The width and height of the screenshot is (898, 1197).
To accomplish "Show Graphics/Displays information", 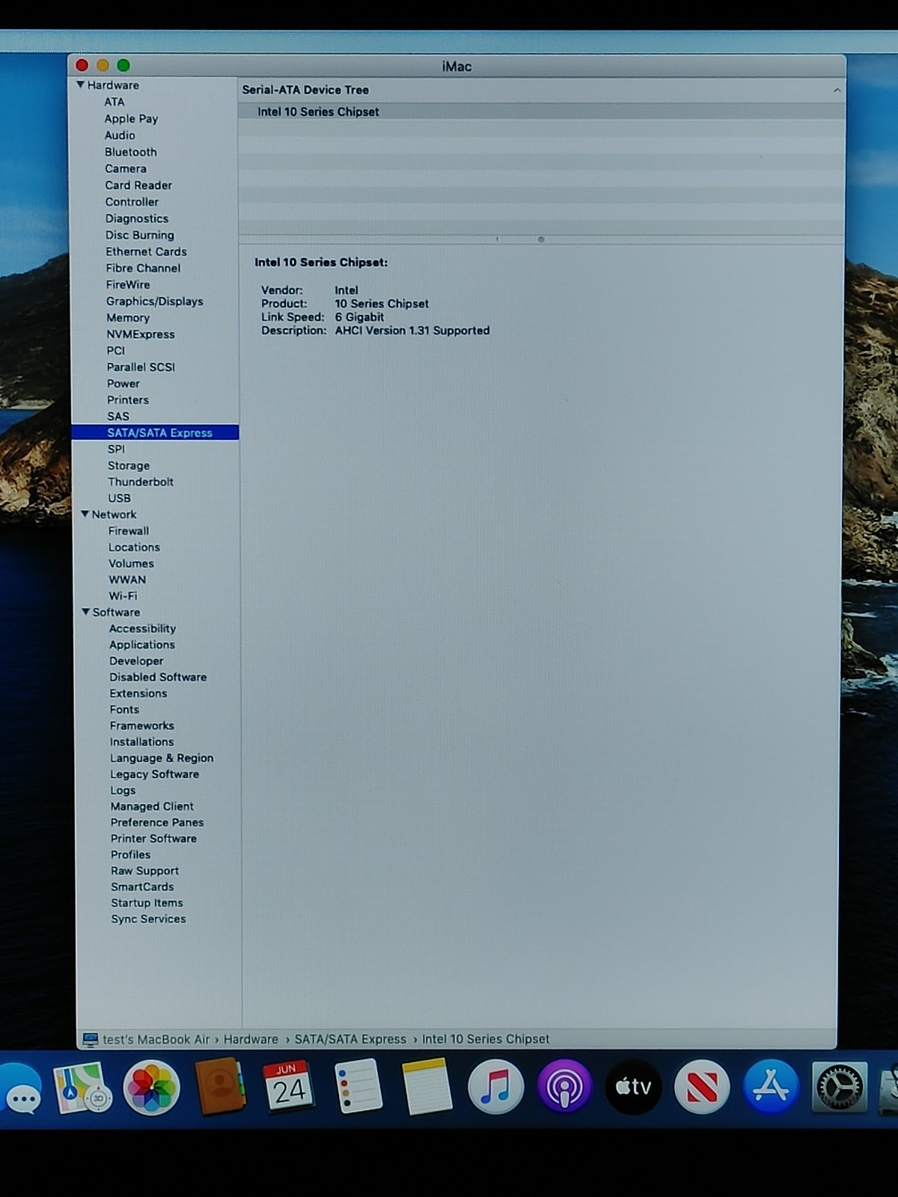I will point(155,301).
